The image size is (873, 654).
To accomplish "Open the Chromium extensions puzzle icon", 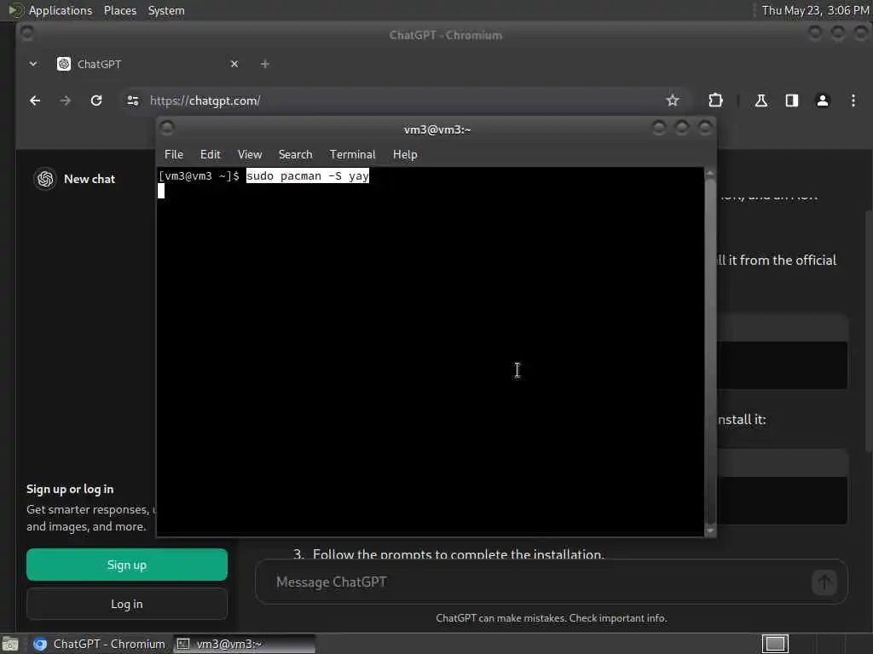I will click(x=715, y=100).
